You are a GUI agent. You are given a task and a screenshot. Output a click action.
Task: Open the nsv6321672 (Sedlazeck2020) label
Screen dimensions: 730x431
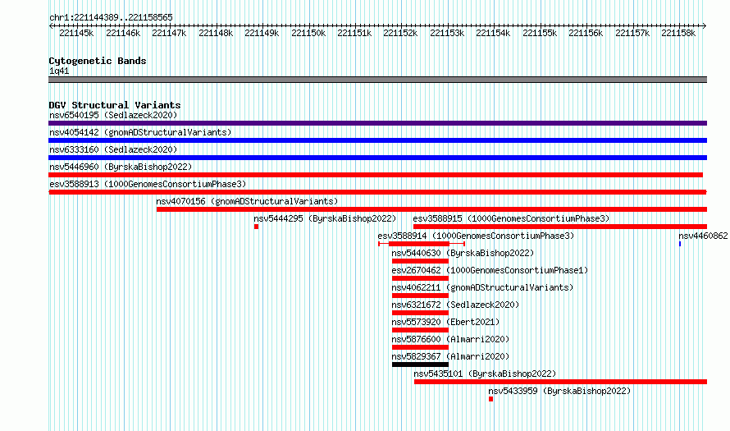click(455, 305)
